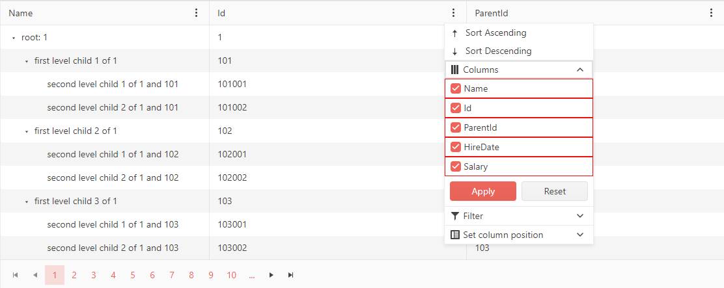Go to the first page

[16, 275]
